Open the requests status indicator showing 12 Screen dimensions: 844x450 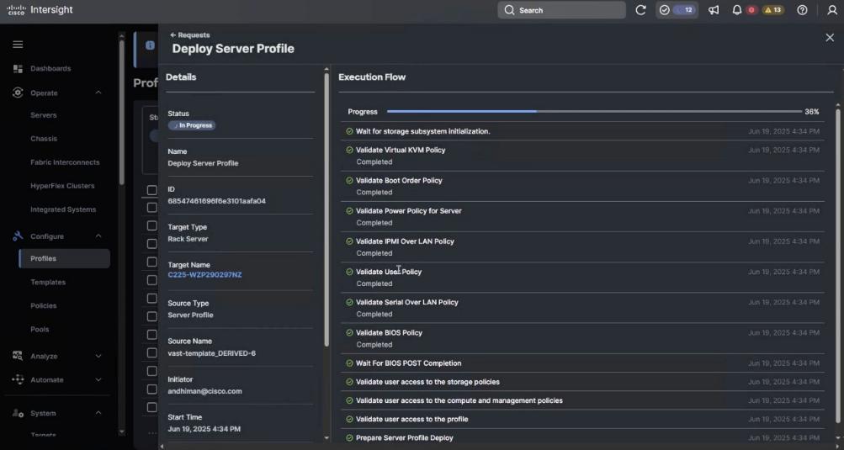677,10
